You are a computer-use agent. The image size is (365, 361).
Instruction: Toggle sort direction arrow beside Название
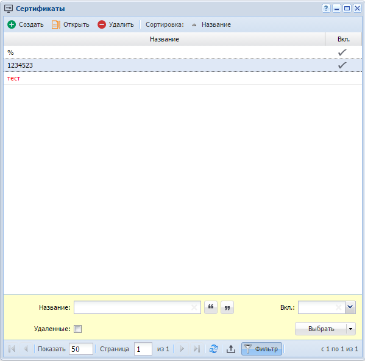[194, 24]
